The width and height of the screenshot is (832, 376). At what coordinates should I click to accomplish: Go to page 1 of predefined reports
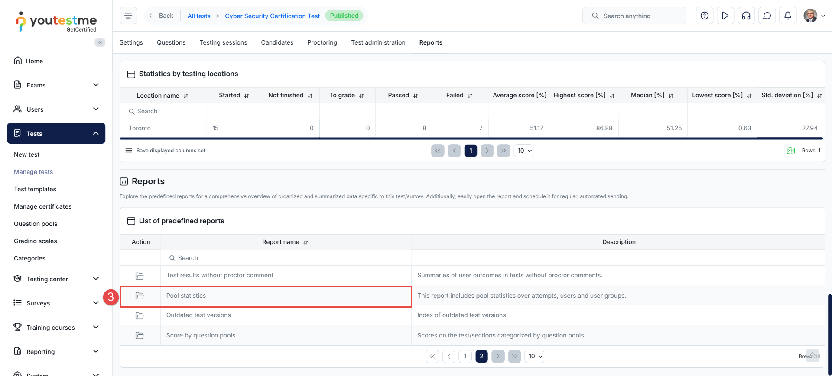pos(465,357)
